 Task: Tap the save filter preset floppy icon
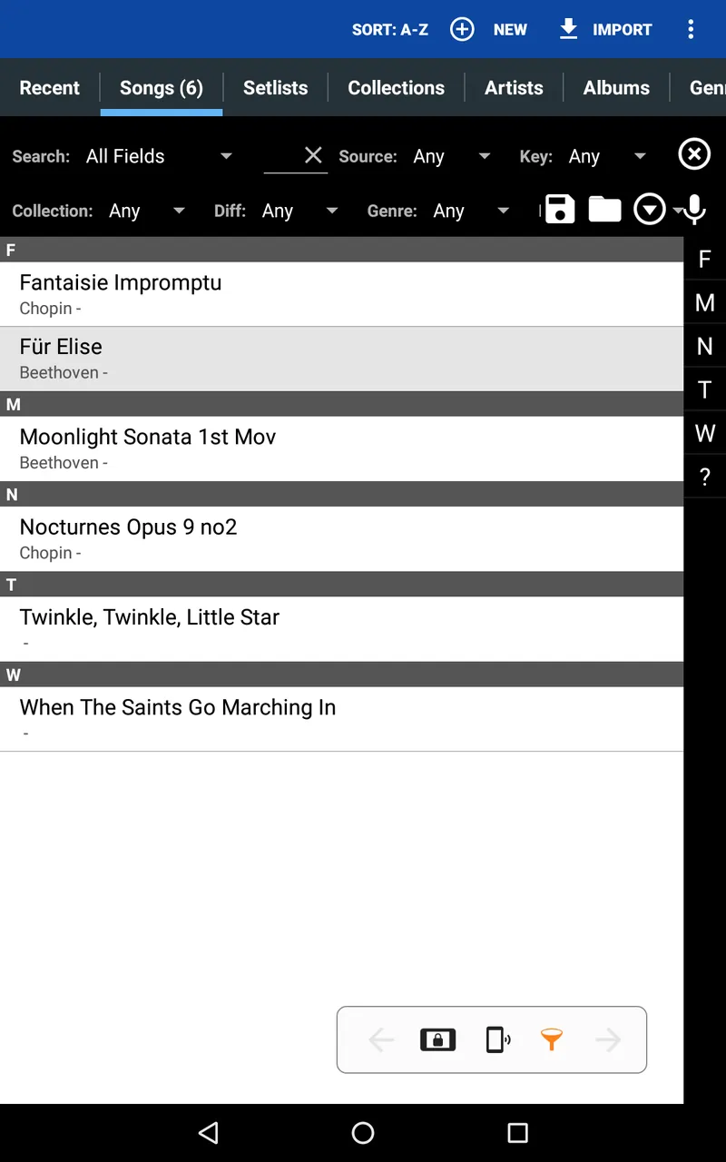pos(559,209)
